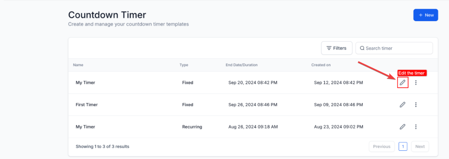Go to Previous page

point(382,146)
